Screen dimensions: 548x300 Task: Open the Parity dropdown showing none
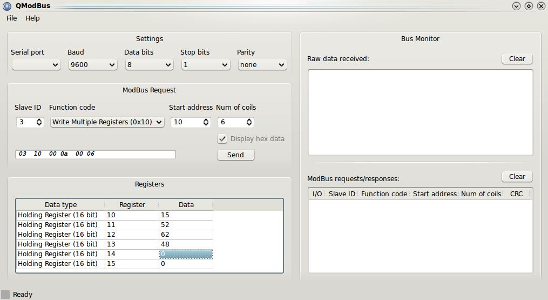pos(262,65)
